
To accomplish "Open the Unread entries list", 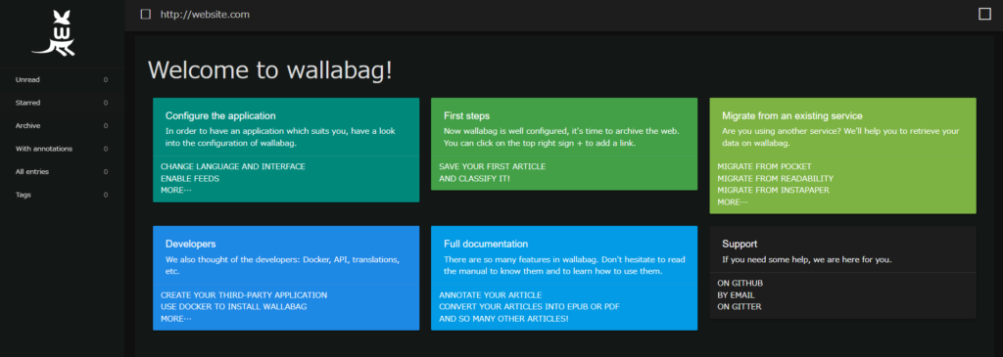I will tap(62, 80).
